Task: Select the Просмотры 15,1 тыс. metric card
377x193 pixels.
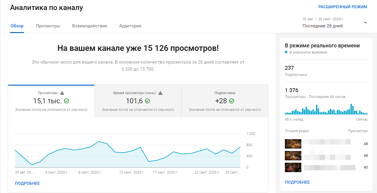Action: tap(51, 101)
